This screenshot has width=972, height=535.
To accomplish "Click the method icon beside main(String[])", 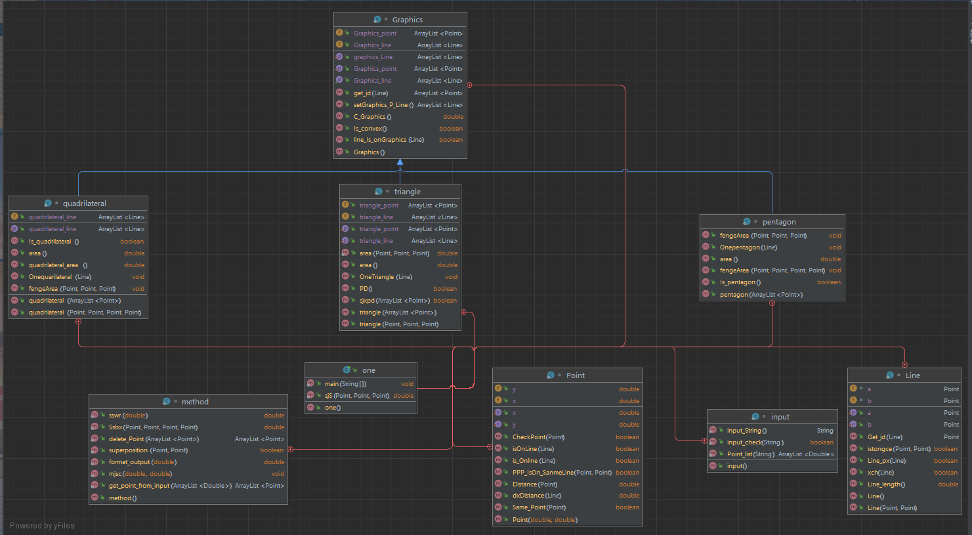I will pos(310,383).
